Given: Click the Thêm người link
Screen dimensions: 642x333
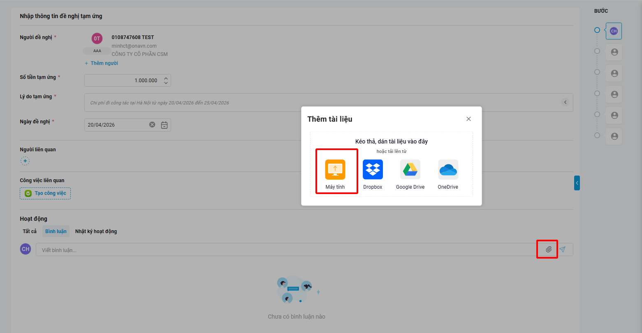Looking at the screenshot, I should tap(102, 63).
